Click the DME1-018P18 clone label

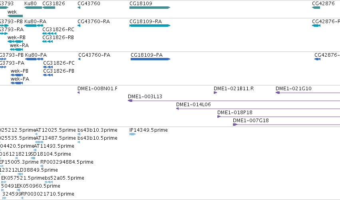pyautogui.click(x=235, y=113)
